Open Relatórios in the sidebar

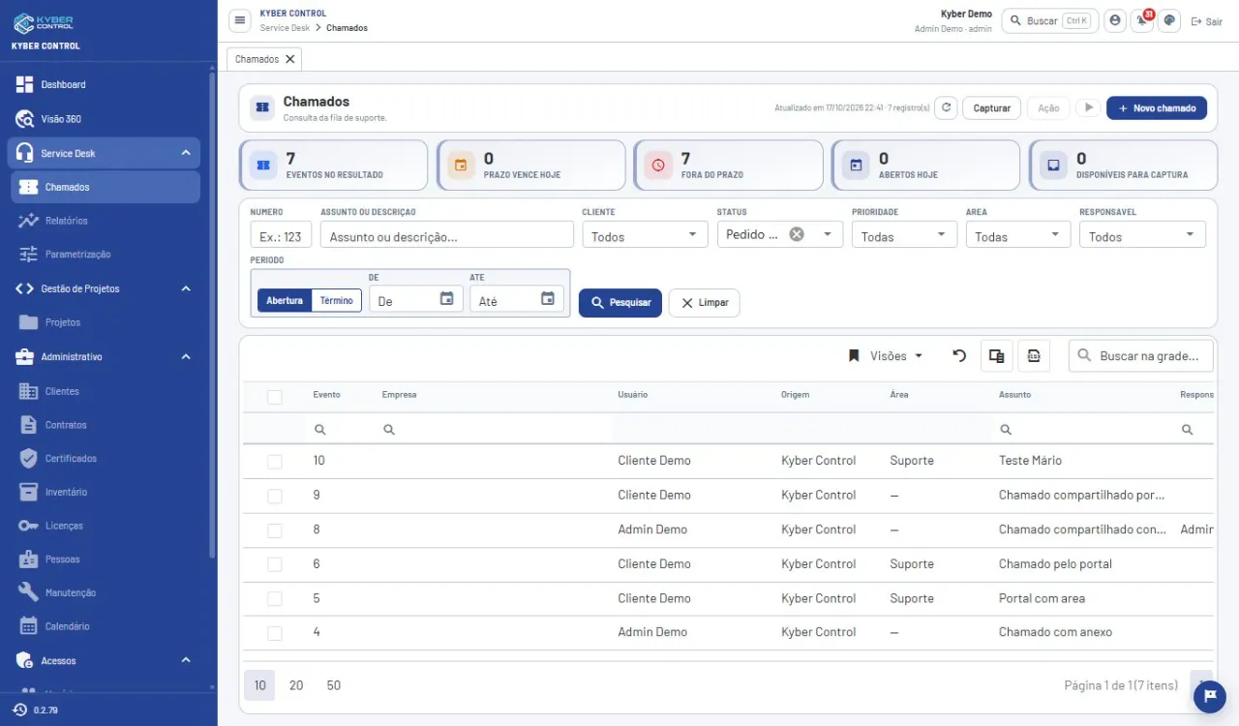point(105,221)
